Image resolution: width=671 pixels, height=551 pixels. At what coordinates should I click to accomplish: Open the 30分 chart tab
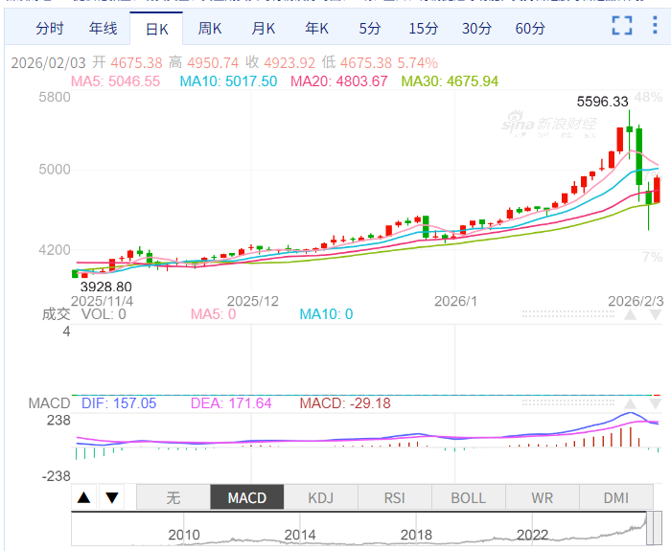click(x=476, y=29)
